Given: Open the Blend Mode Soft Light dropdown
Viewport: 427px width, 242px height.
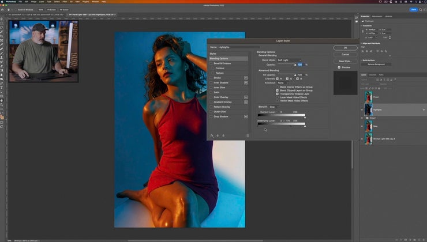Looking at the screenshot, I should pos(289,60).
